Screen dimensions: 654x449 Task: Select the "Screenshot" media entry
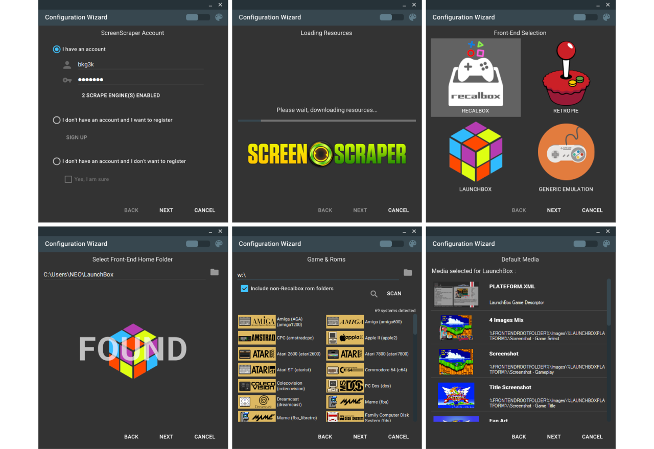pyautogui.click(x=519, y=362)
